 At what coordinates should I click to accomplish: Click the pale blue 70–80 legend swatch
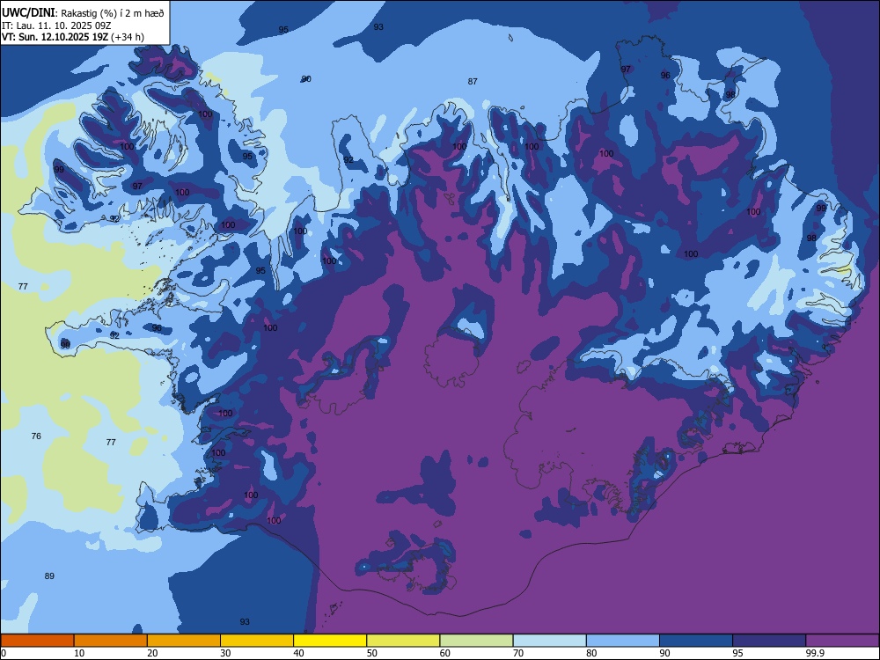pyautogui.click(x=550, y=641)
